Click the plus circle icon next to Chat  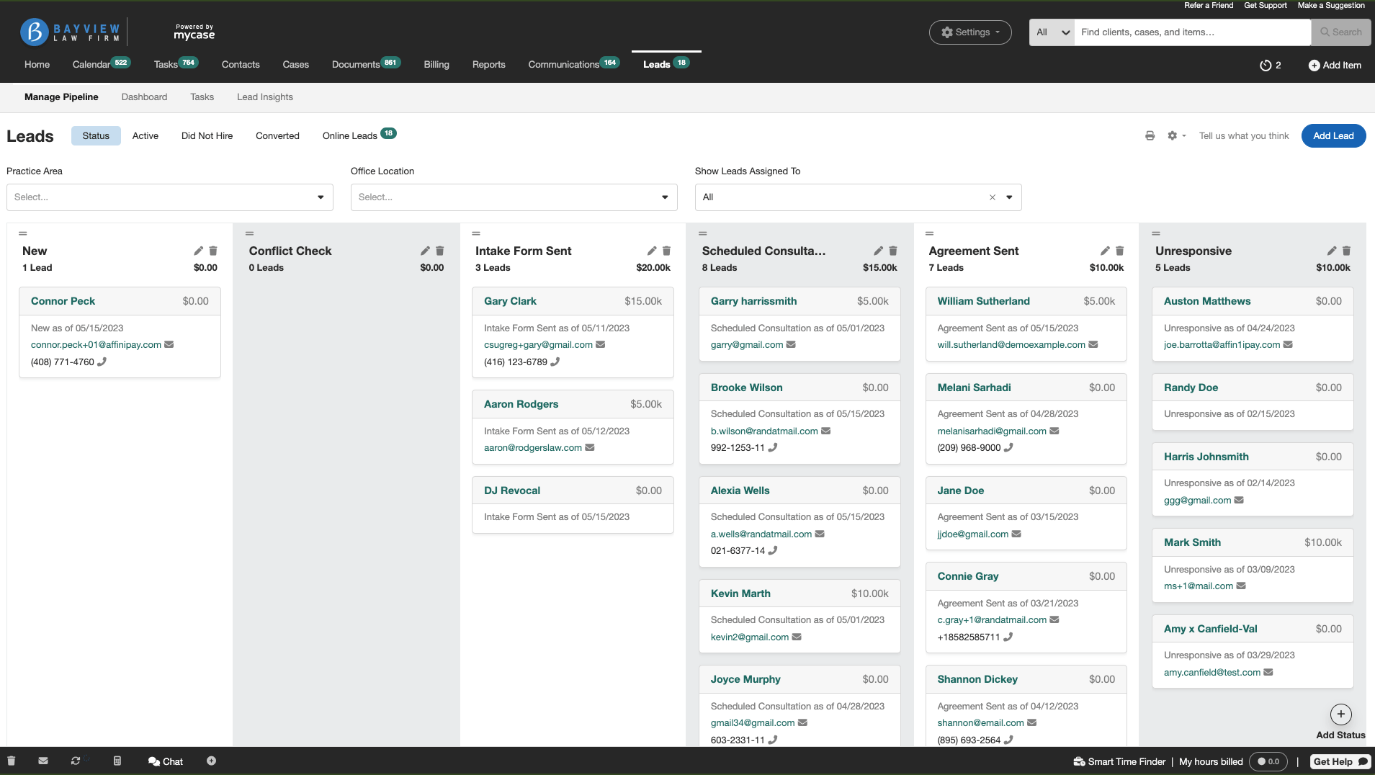coord(211,761)
